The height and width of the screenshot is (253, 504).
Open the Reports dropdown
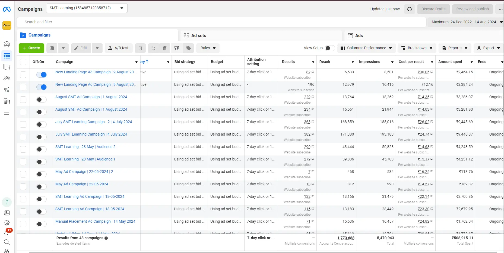tap(455, 48)
